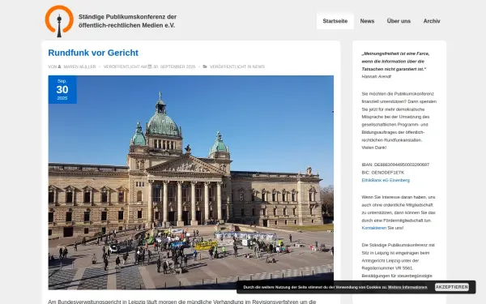Open the courthouse featured image
The height and width of the screenshot is (304, 486).
click(191, 182)
